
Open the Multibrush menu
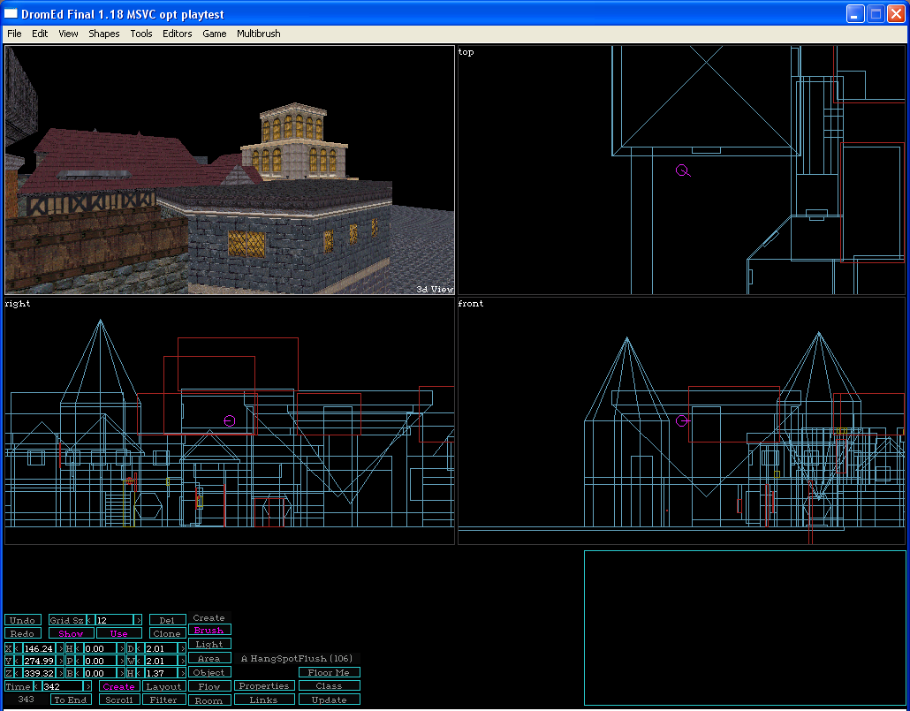click(x=258, y=34)
